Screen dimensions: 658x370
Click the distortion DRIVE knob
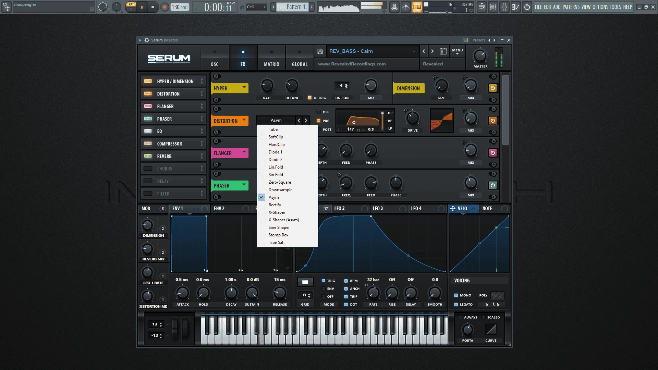click(x=412, y=118)
